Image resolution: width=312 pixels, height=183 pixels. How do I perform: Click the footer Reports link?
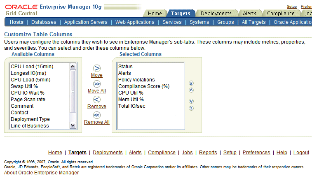(208, 153)
